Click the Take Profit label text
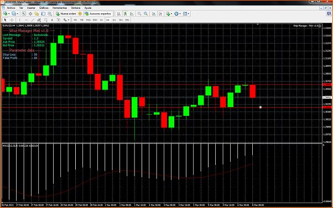Screen dimensions: 333x208 click(x=10, y=58)
